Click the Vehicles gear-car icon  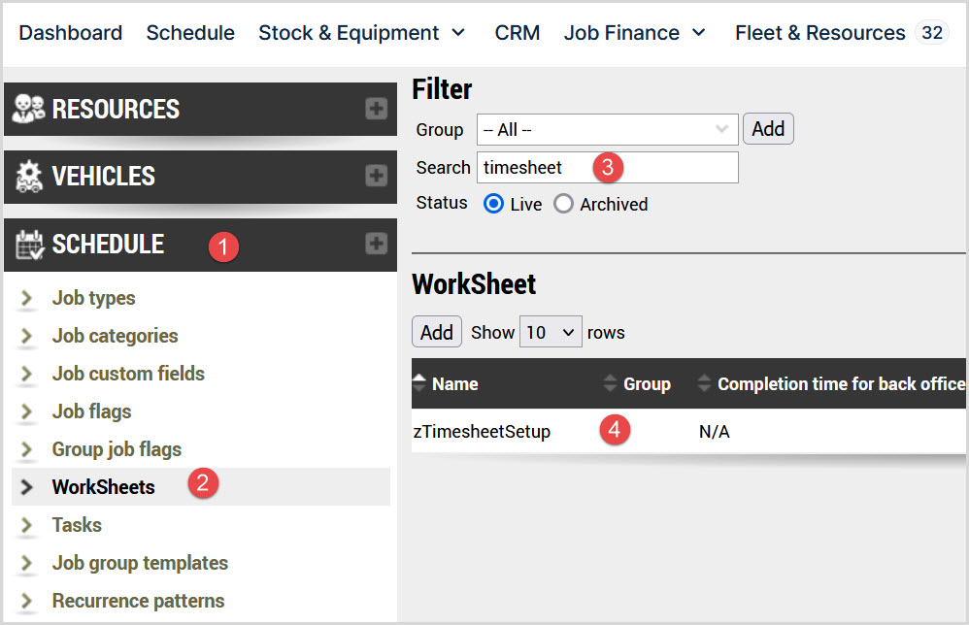pyautogui.click(x=28, y=177)
